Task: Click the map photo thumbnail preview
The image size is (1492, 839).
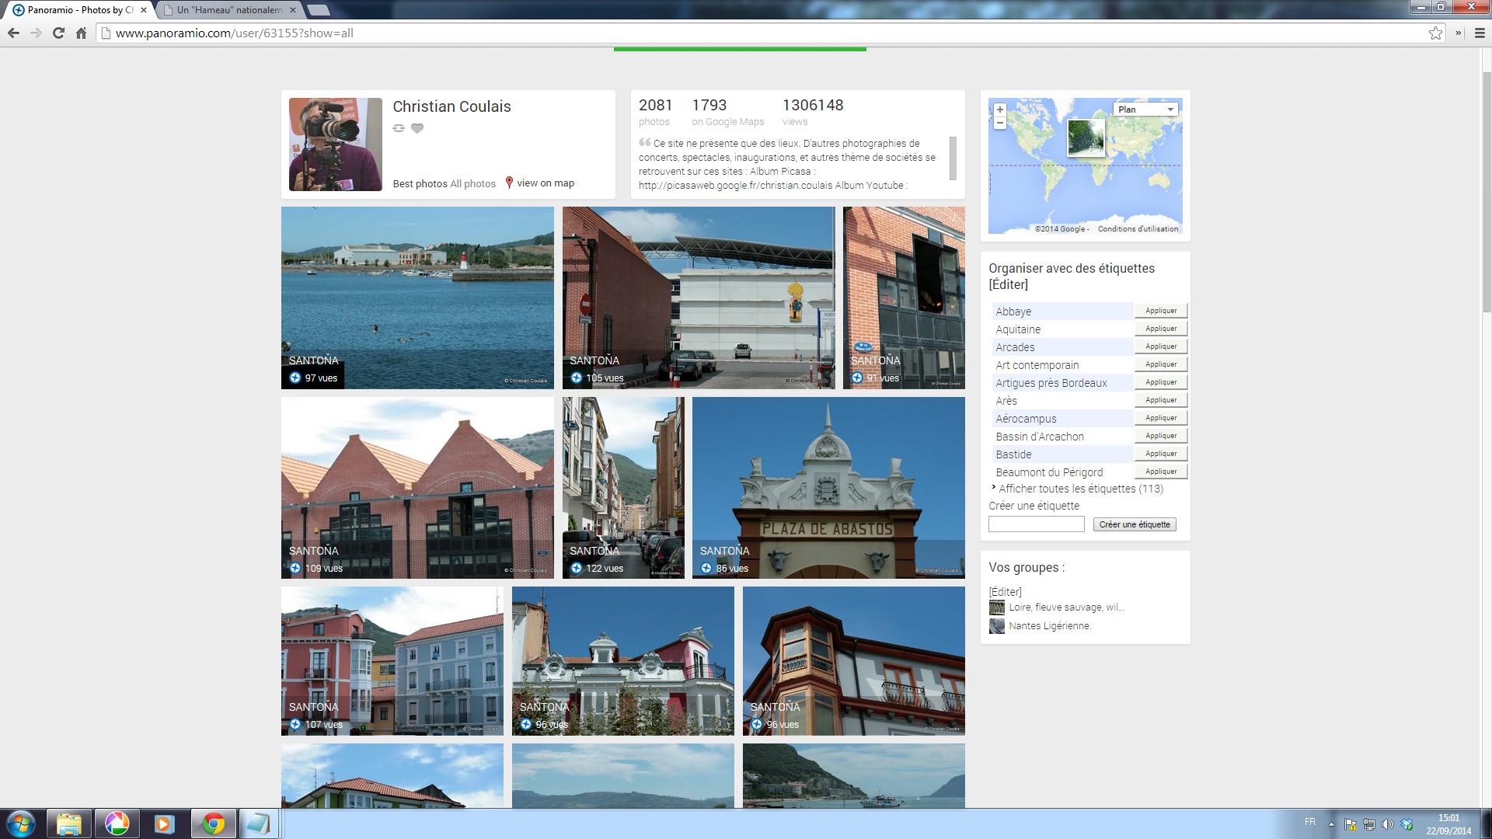Action: pyautogui.click(x=1086, y=137)
